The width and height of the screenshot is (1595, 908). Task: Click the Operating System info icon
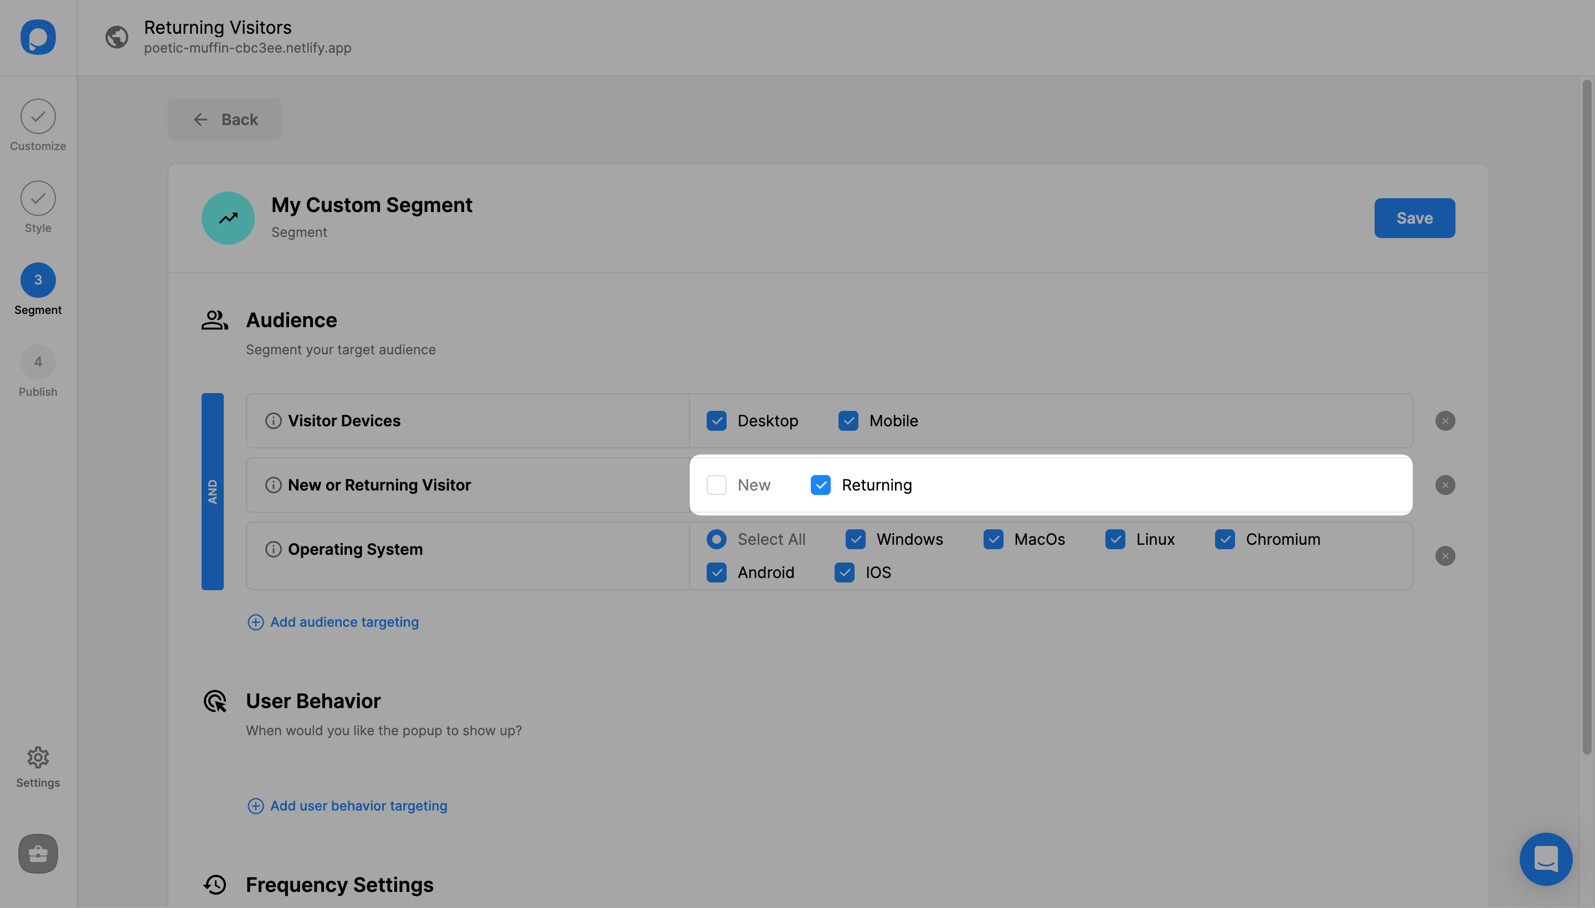(273, 549)
